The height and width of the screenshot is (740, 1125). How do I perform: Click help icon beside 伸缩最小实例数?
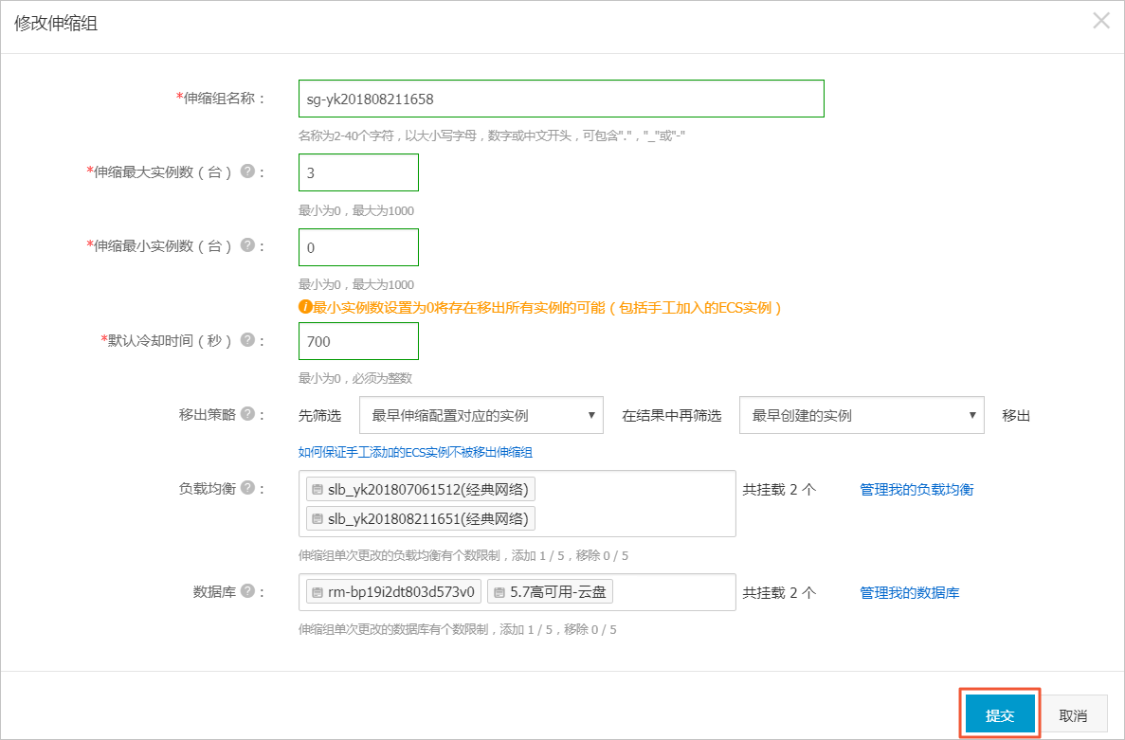[247, 245]
